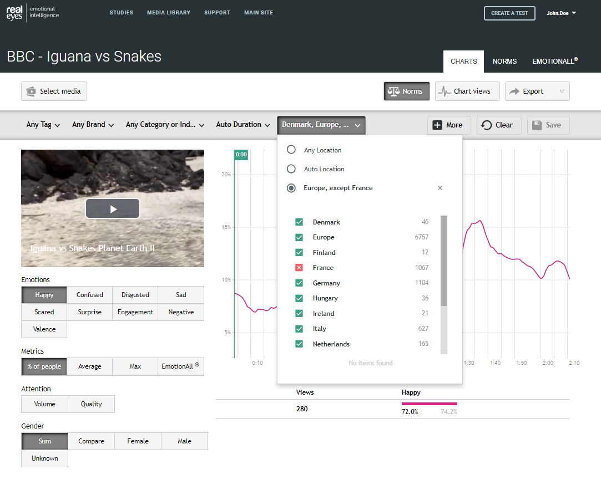Screen dimensions: 601x485
Task: Click the Realeyes logo
Action: [33, 13]
